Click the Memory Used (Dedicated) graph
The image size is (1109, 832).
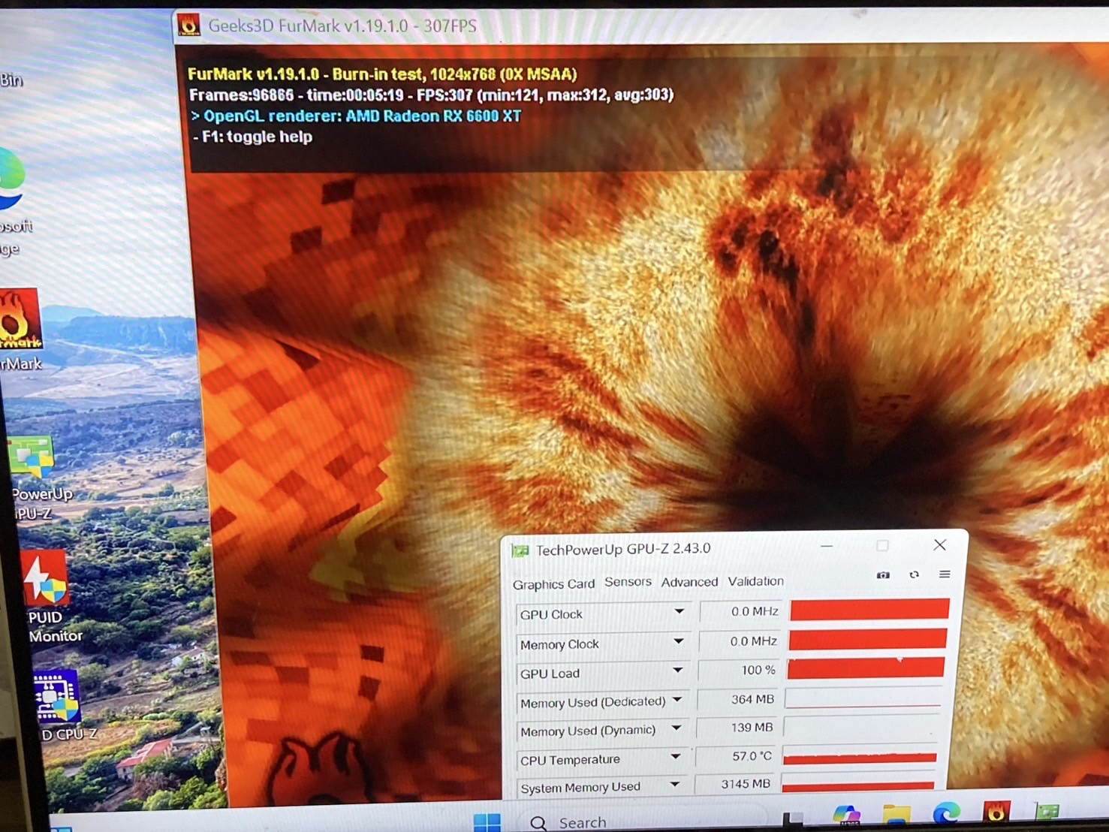tap(863, 698)
